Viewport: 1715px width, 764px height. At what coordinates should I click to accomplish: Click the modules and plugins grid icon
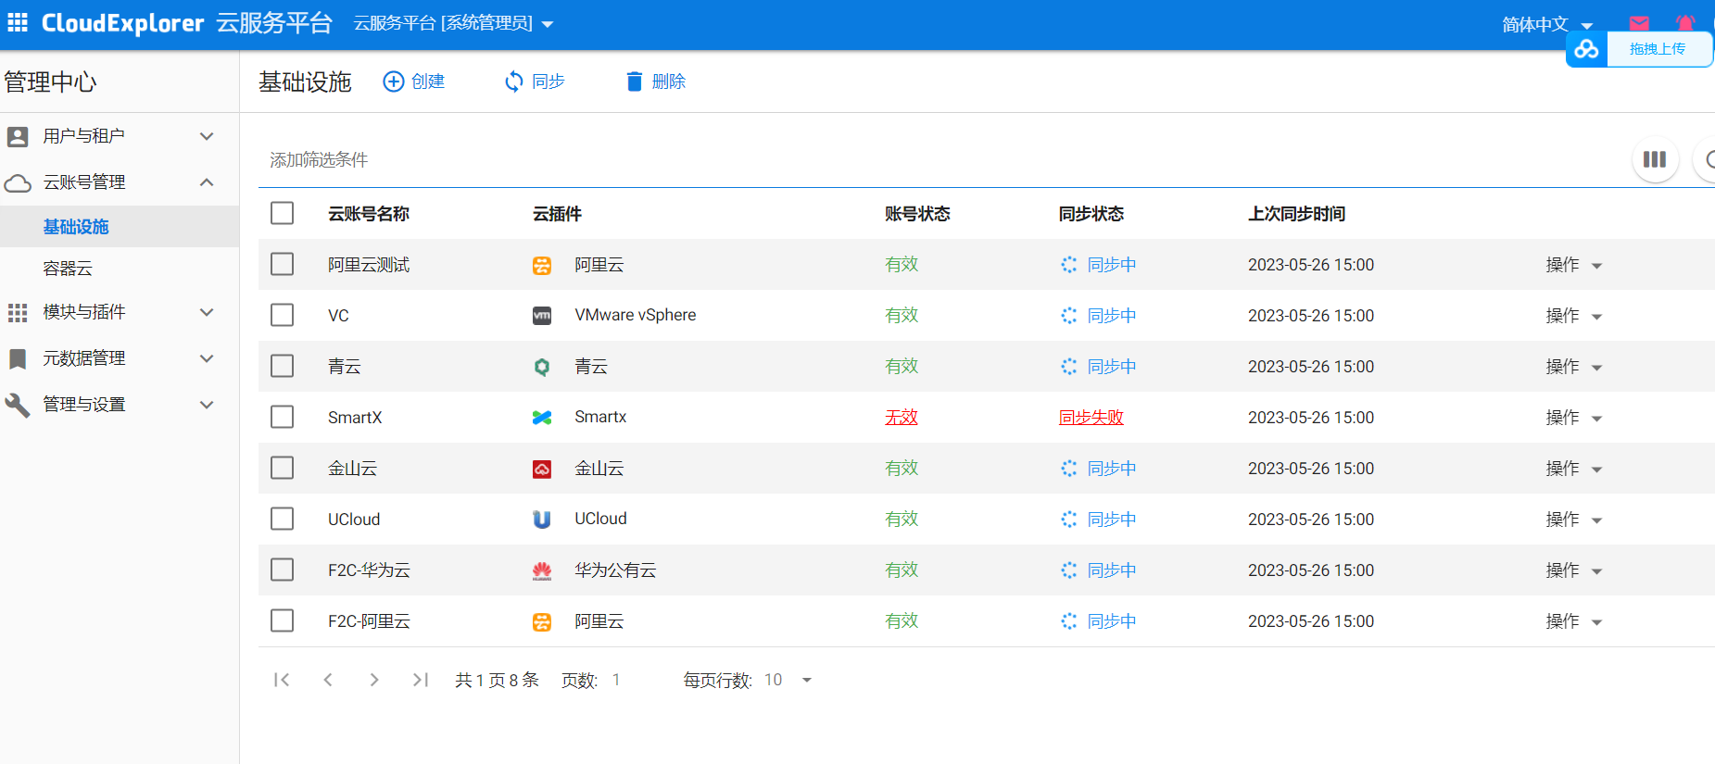click(x=18, y=312)
